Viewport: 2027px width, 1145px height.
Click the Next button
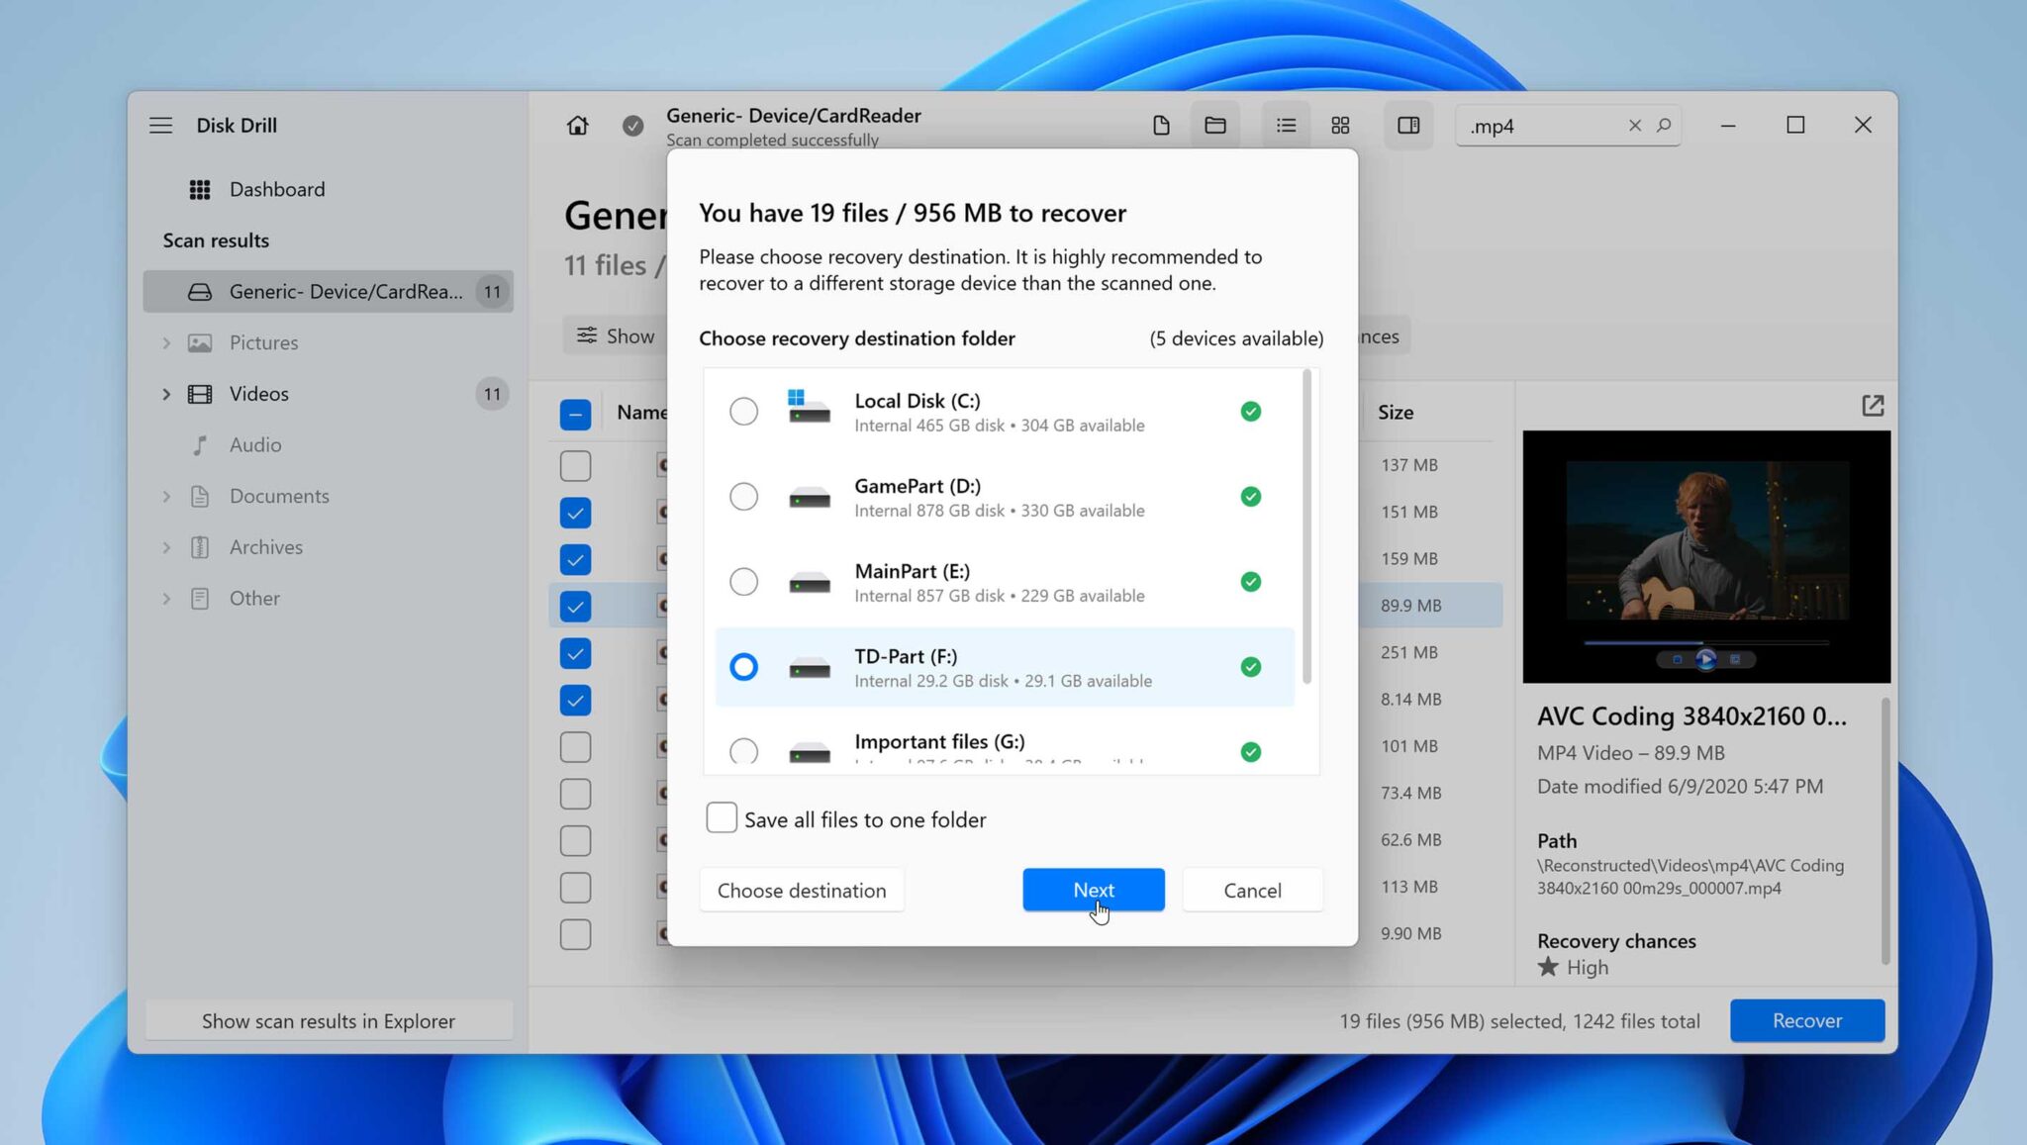tap(1093, 890)
